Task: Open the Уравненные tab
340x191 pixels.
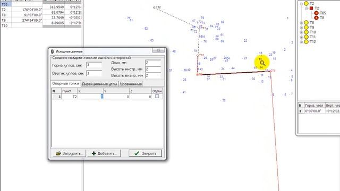Action: pos(131,84)
